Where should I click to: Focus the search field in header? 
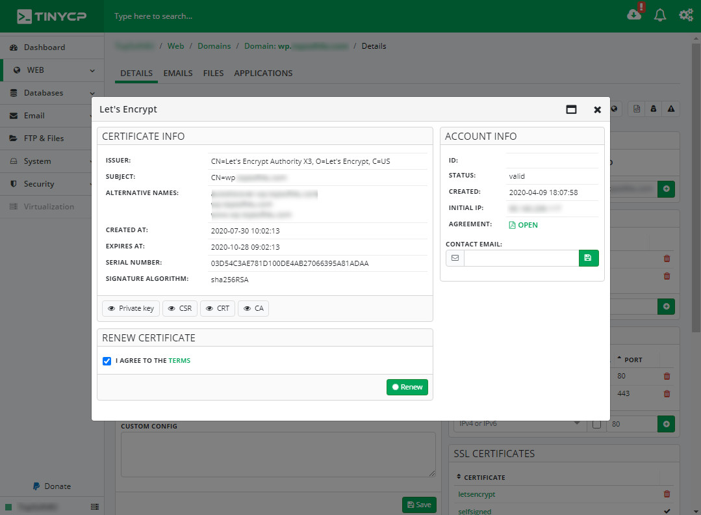153,16
